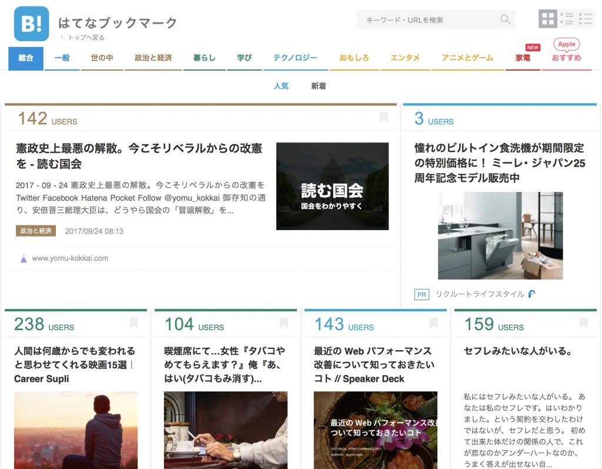This screenshot has height=469, width=602.
Task: Click the 憲政史上最悪 article description excerpt
Action: click(141, 198)
